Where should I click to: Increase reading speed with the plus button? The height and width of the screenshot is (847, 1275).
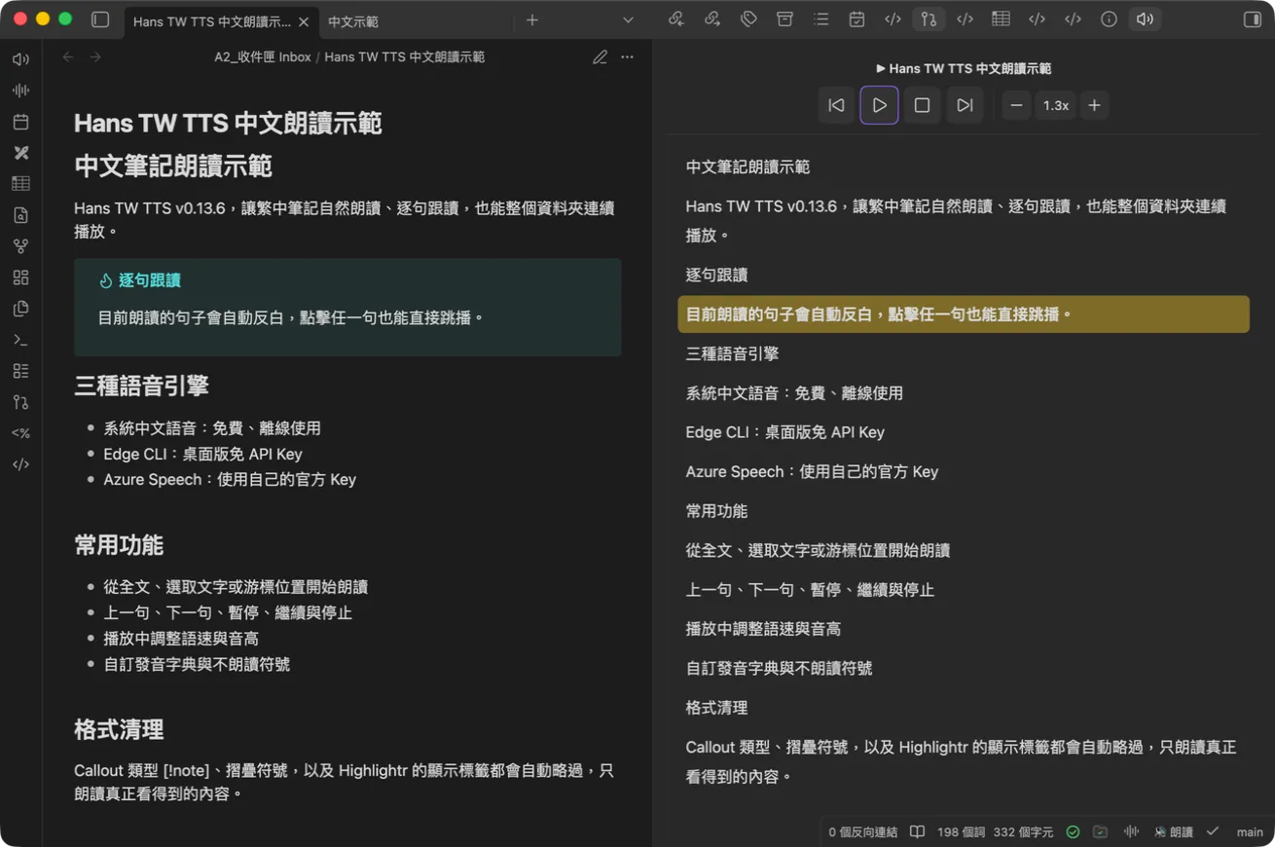pos(1094,105)
